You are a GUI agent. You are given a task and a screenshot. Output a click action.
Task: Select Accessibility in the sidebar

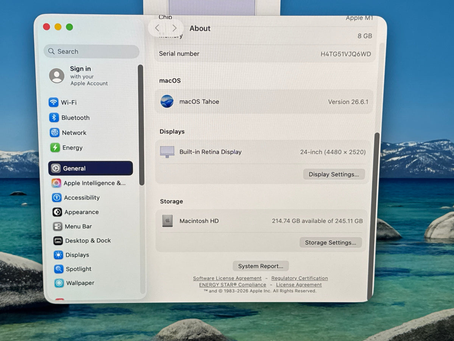[91, 197]
